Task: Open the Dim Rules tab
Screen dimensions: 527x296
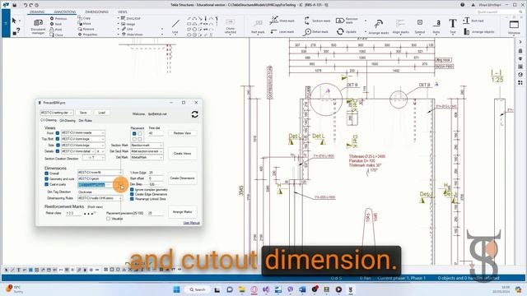Action: tap(86, 121)
